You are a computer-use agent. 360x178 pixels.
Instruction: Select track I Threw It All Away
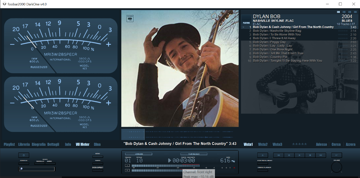tap(300, 38)
